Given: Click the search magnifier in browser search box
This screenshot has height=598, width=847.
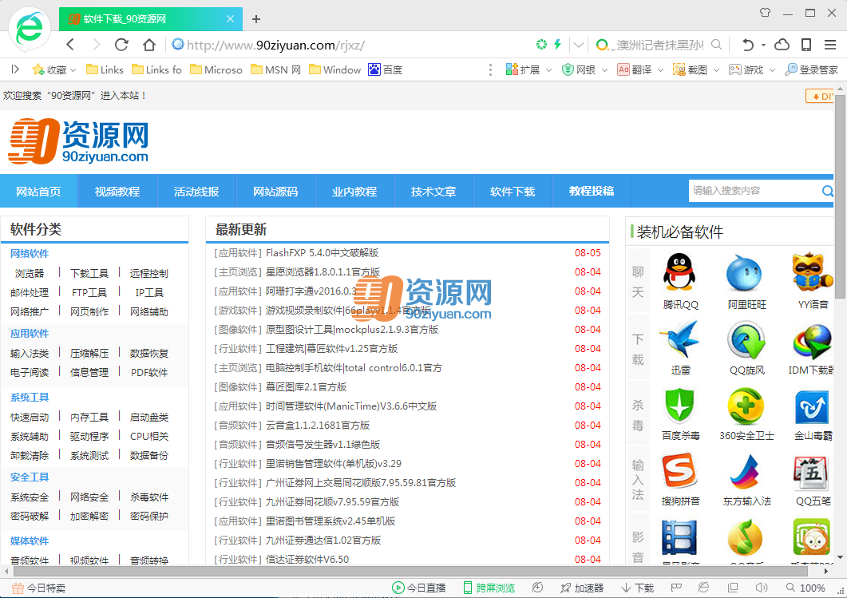Looking at the screenshot, I should point(716,44).
